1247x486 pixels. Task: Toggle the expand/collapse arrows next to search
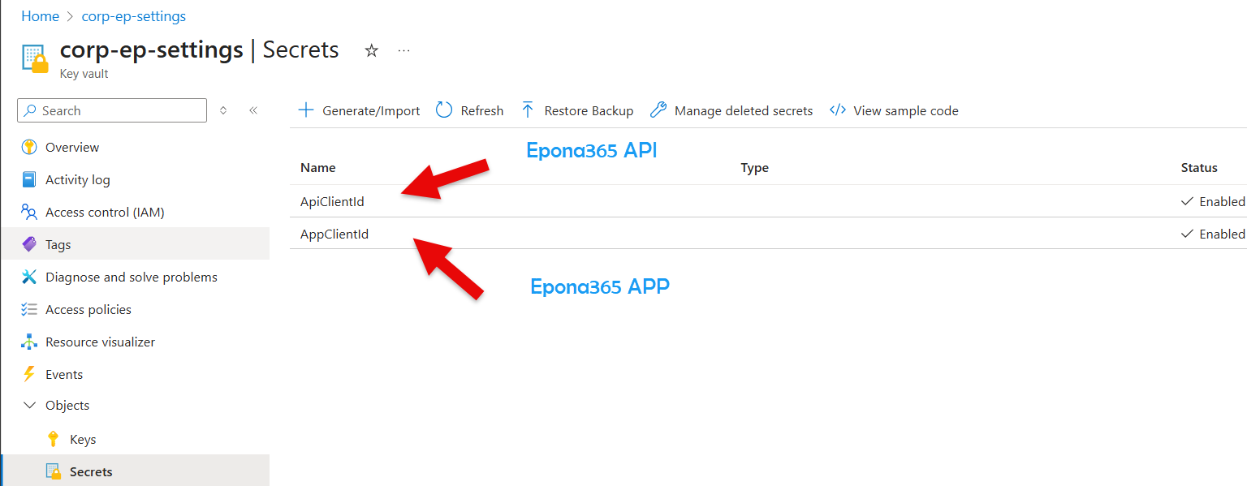point(223,110)
